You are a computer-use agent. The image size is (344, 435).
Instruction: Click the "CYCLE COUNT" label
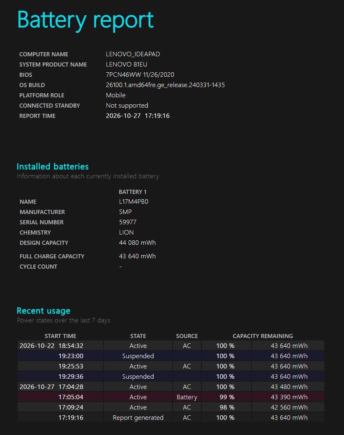[38, 267]
